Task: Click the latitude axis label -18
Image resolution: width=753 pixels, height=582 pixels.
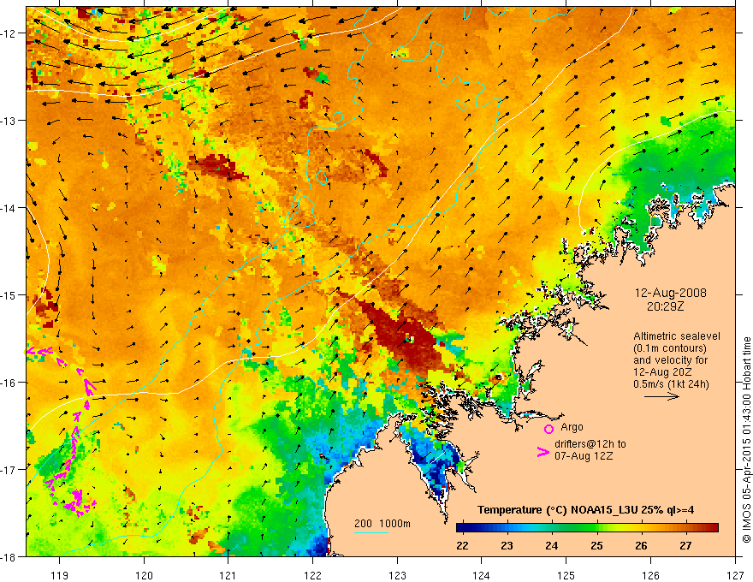Action: 9,556
